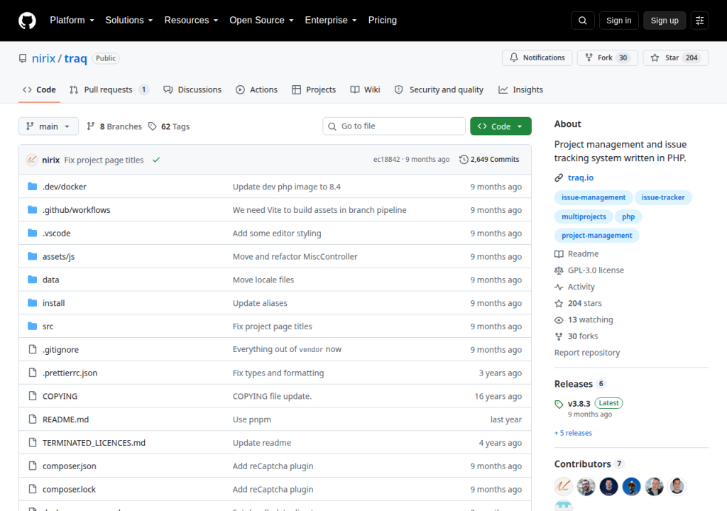727x511 pixels.
Task: Expand the Platform menu
Action: 72,21
